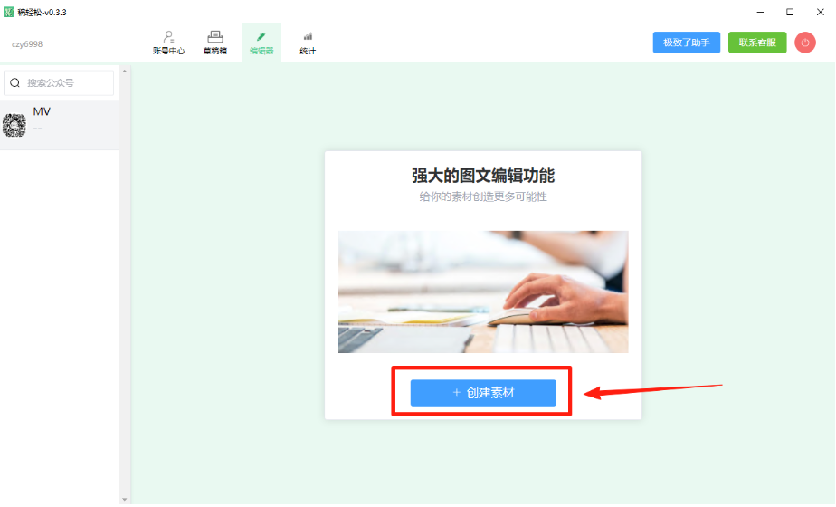Open the 草稿箱 drafts box icon
Viewport: 836px width, 507px height.
tap(214, 37)
